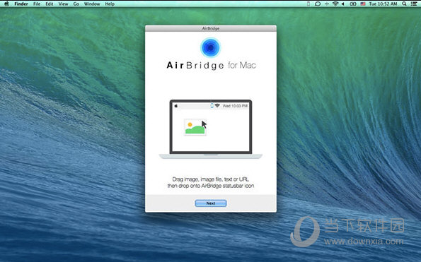Open Notification Center list icon
Image resolution: width=421 pixels, height=262 pixels.
point(414,4)
